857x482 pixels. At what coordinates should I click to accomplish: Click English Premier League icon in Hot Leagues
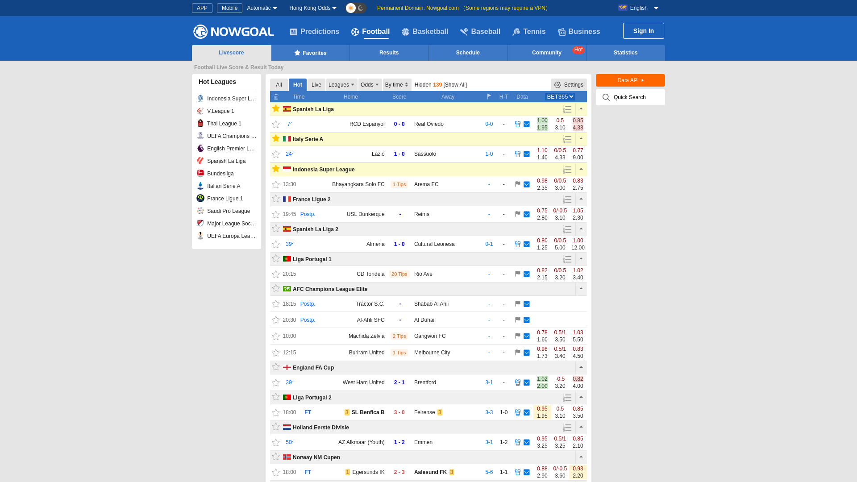coord(200,148)
